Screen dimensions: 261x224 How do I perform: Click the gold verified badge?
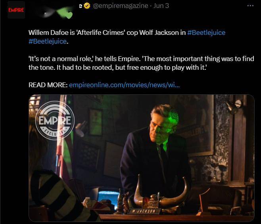[x=87, y=6]
